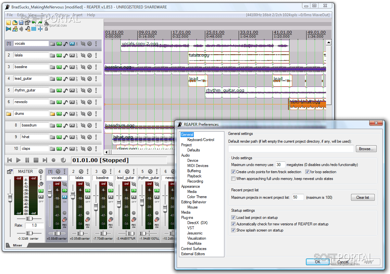
Task: Click the record button in the transport bar
Action: coord(54,160)
